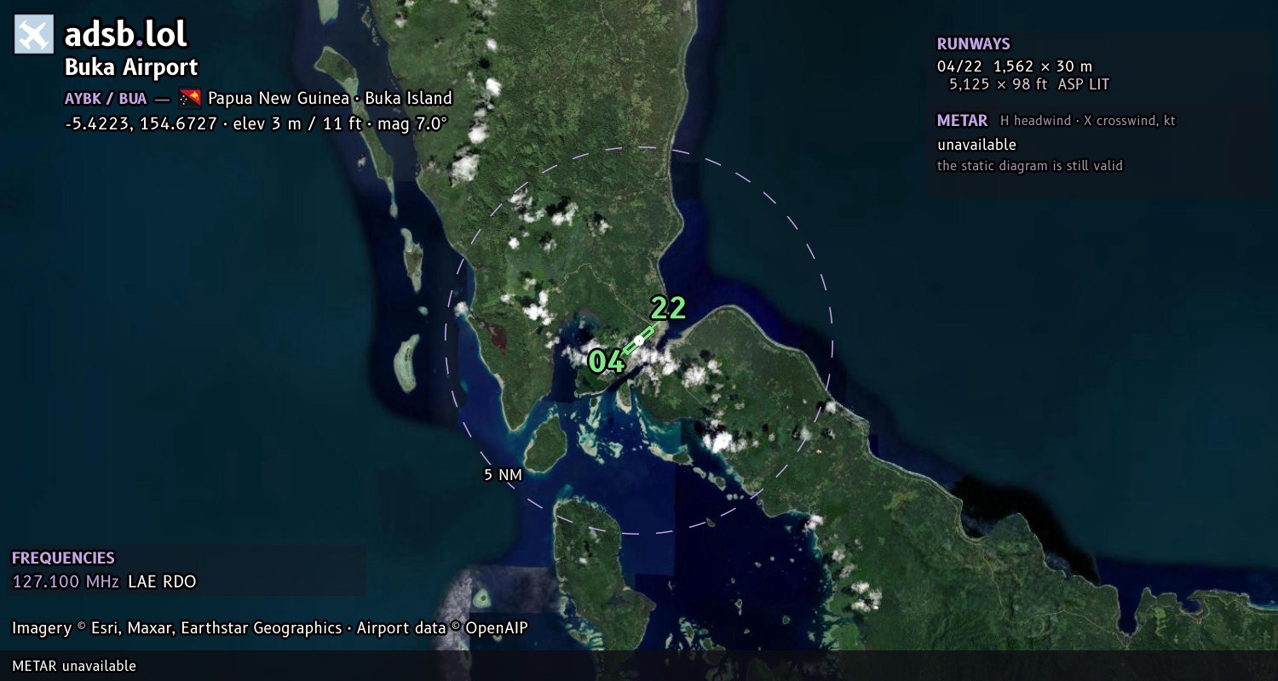
Task: Click the airport reference point marker on runway
Action: click(x=639, y=340)
